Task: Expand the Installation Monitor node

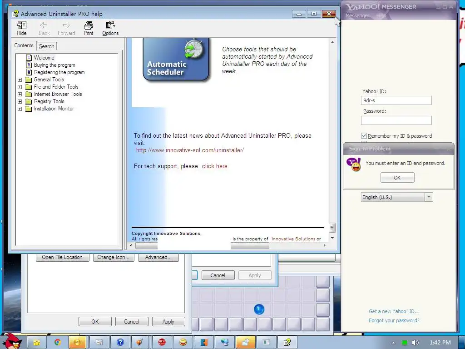Action: coord(20,109)
